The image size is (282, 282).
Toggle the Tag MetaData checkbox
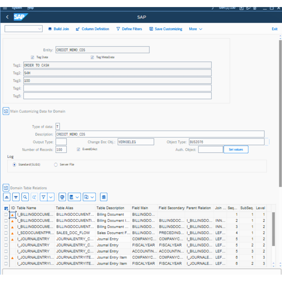click(92, 57)
